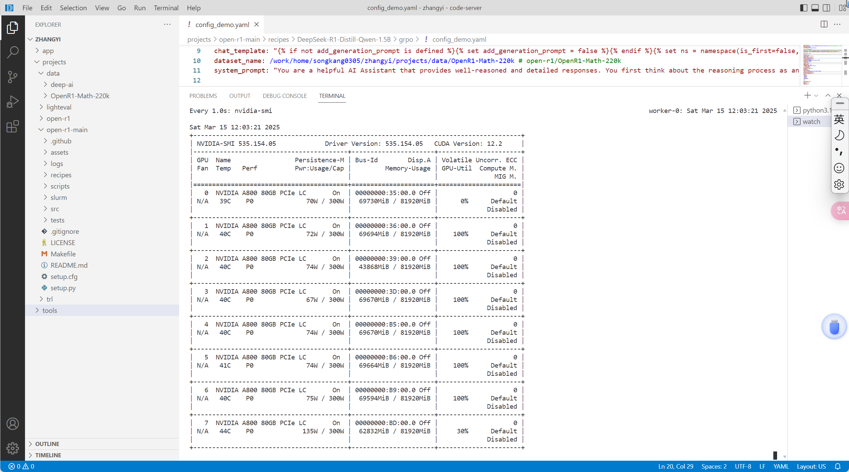Click the Accounts icon in activity bar

(13, 424)
